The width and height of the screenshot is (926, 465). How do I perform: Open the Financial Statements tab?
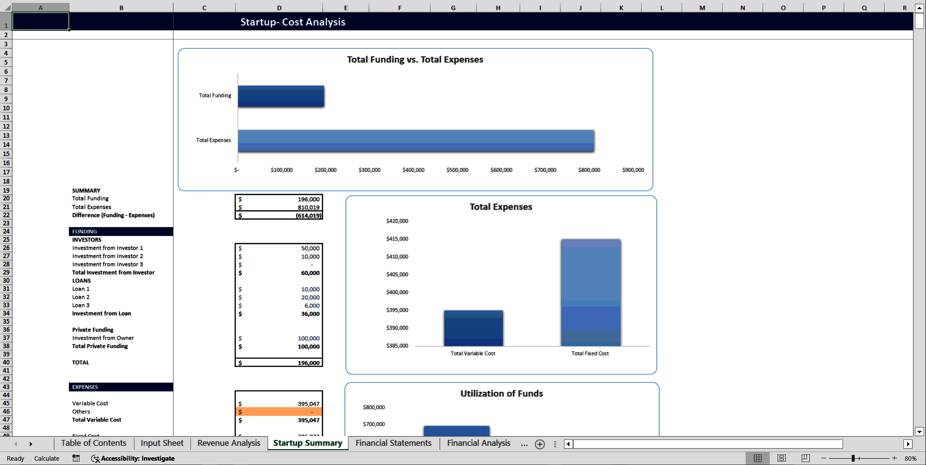click(393, 443)
